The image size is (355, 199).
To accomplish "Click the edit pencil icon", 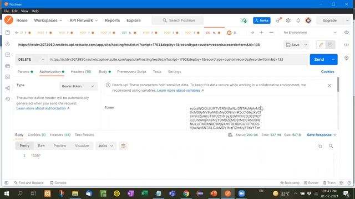I will point(321,45).
